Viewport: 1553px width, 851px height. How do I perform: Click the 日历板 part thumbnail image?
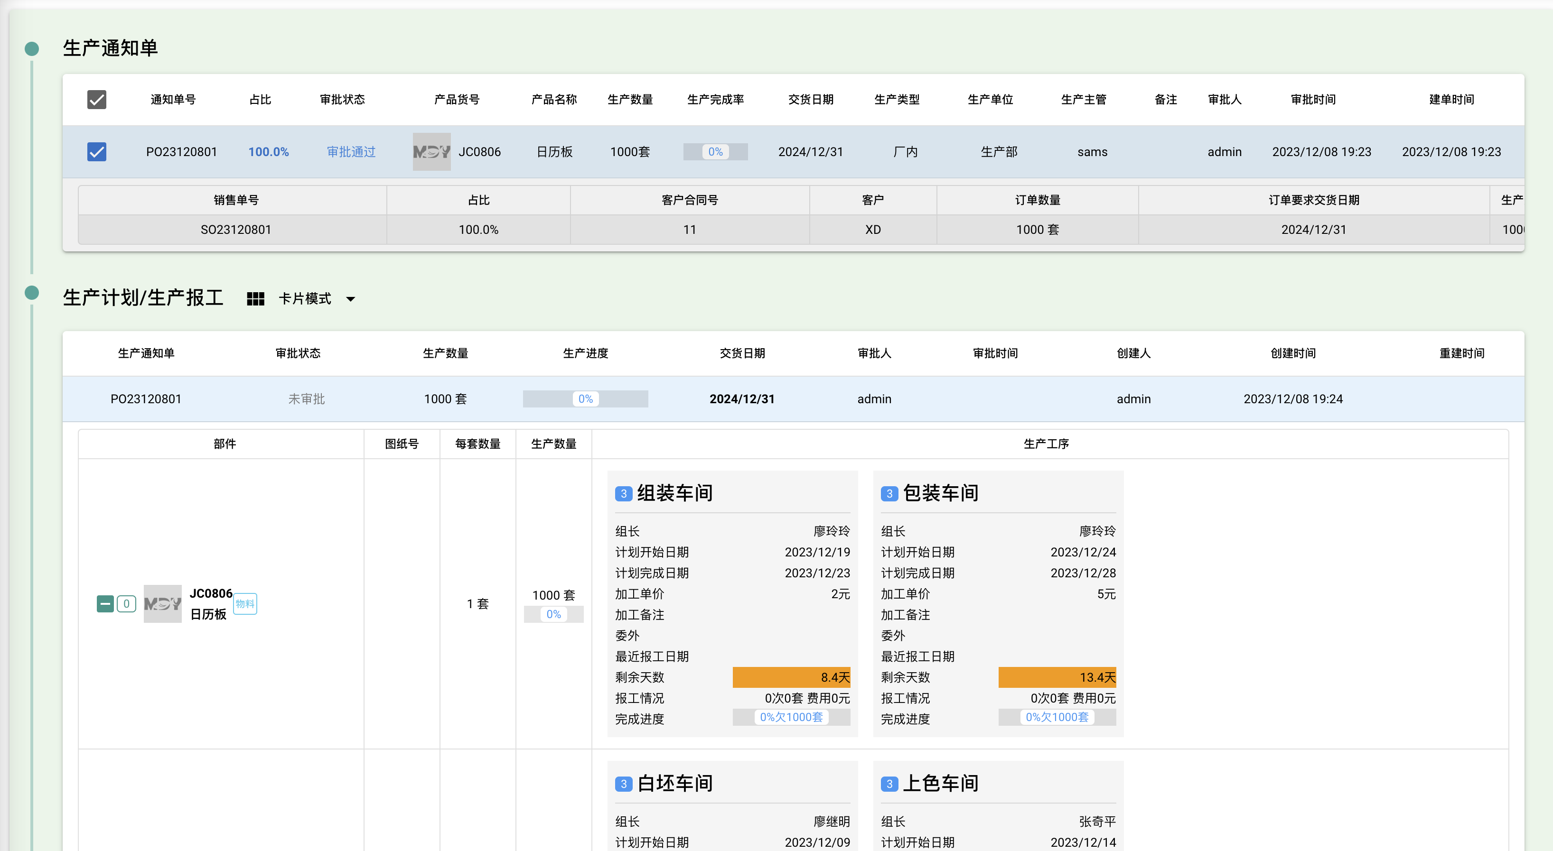click(162, 603)
